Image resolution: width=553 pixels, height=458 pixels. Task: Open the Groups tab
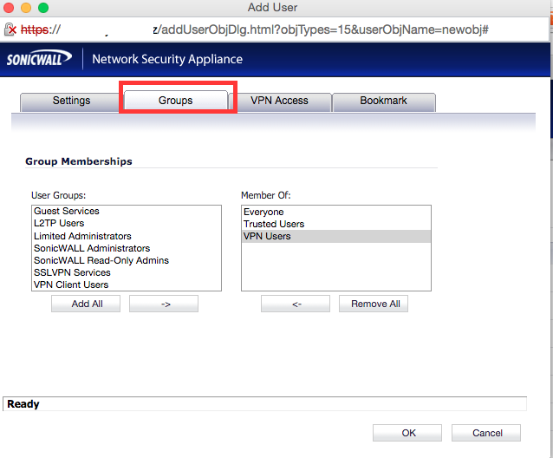coord(176,101)
